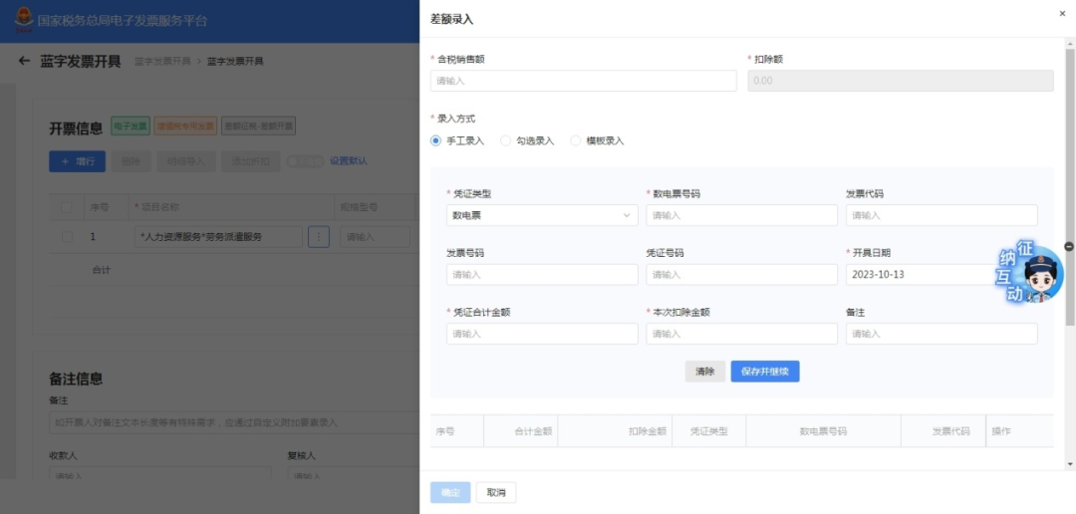
Task: Click the scrollbar down arrow in dialog
Action: 1069,463
